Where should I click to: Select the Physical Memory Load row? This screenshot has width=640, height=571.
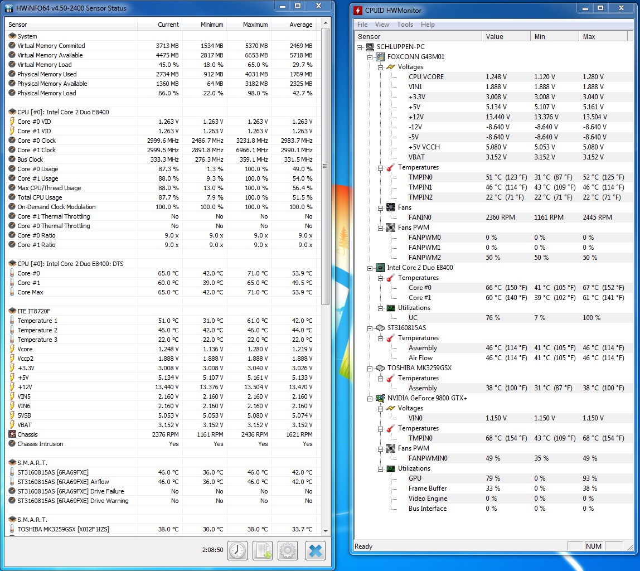click(x=162, y=93)
